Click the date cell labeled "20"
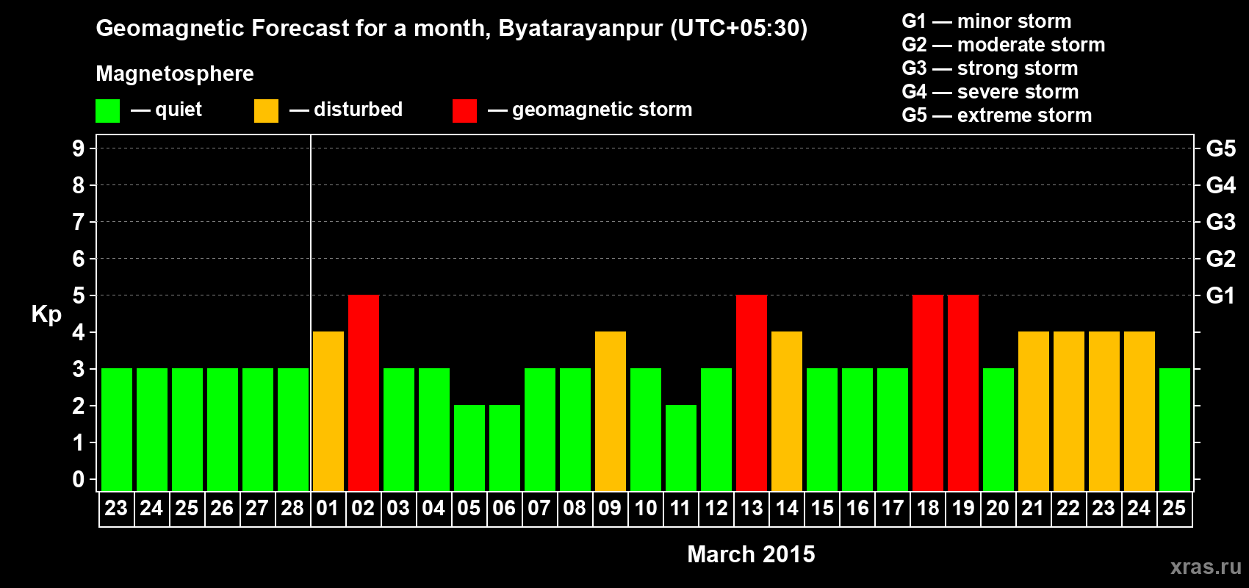1249x588 pixels. [x=998, y=509]
